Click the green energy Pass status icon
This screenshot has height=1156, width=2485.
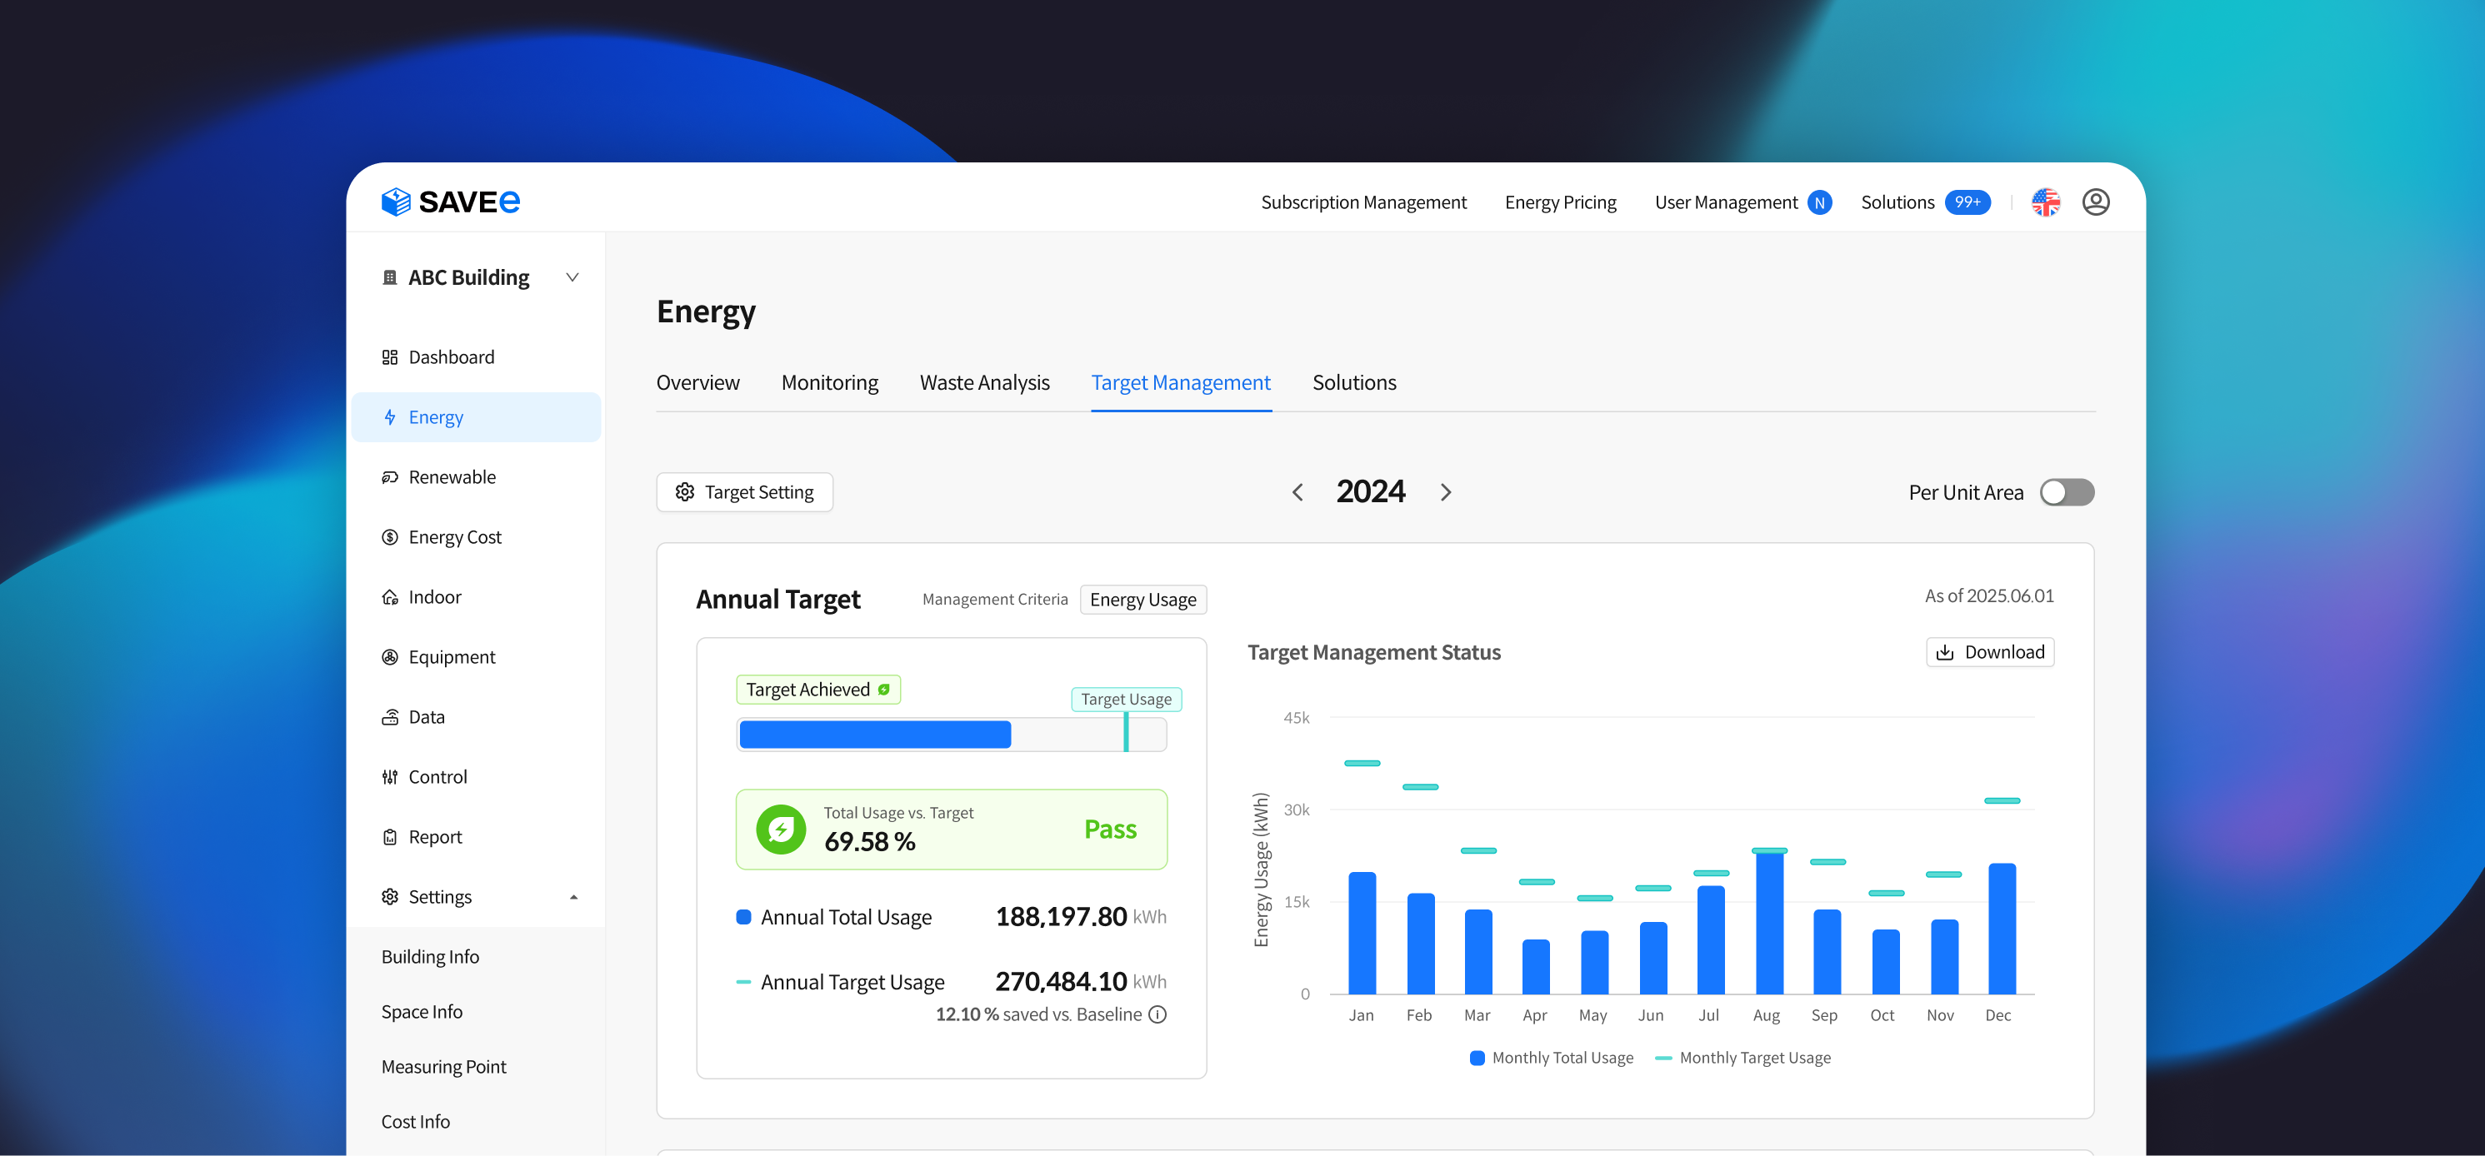tap(781, 830)
